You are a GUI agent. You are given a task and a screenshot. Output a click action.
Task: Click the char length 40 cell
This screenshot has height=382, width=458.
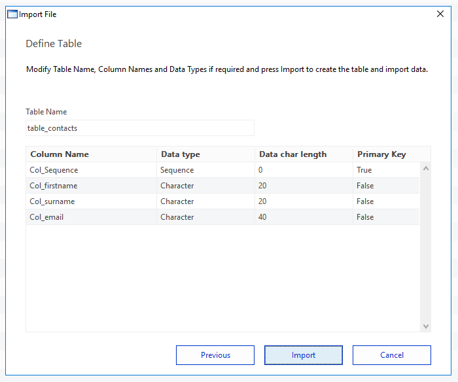coord(304,217)
